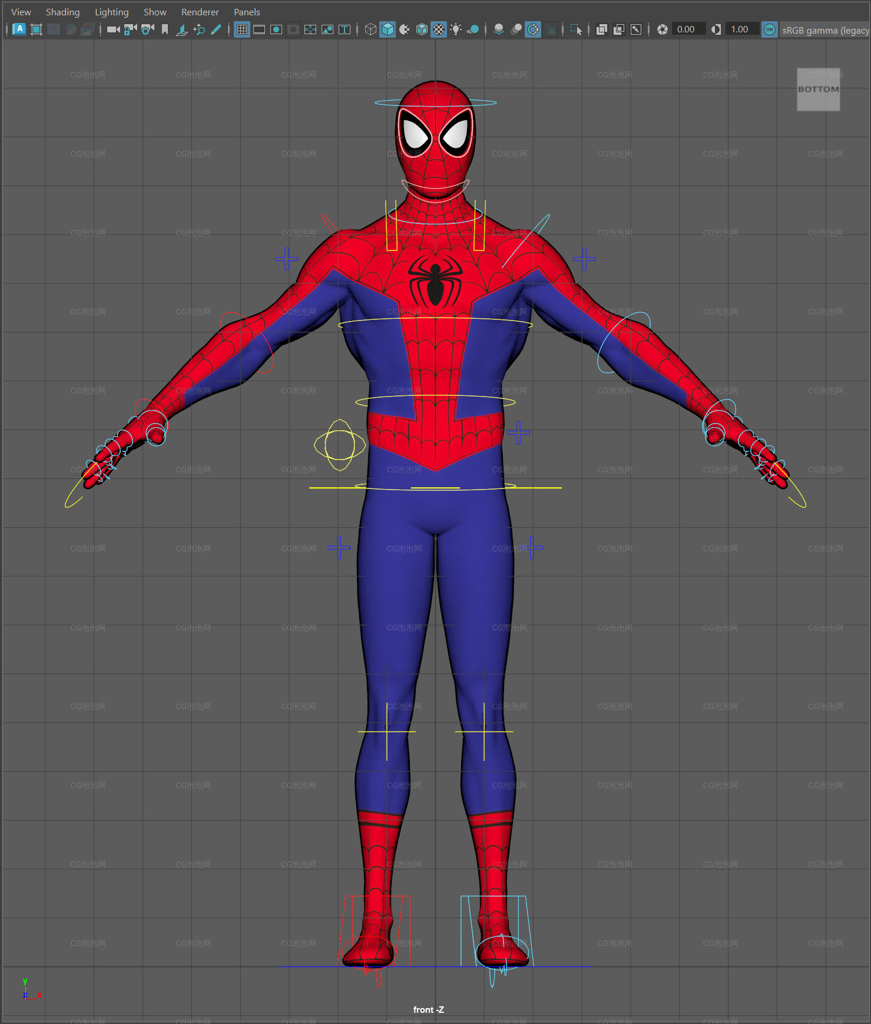The image size is (871, 1024).
Task: Click the Smooth Shade All cube icon
Action: point(388,29)
